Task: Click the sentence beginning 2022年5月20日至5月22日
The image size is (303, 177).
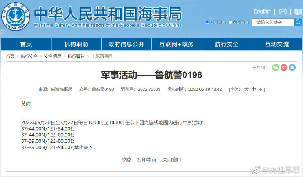Action: [x=112, y=122]
